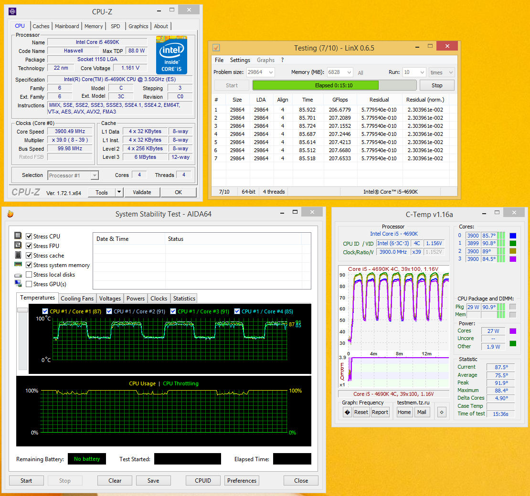
Task: Enable the Stress GPU(s) checkbox
Action: coord(29,284)
